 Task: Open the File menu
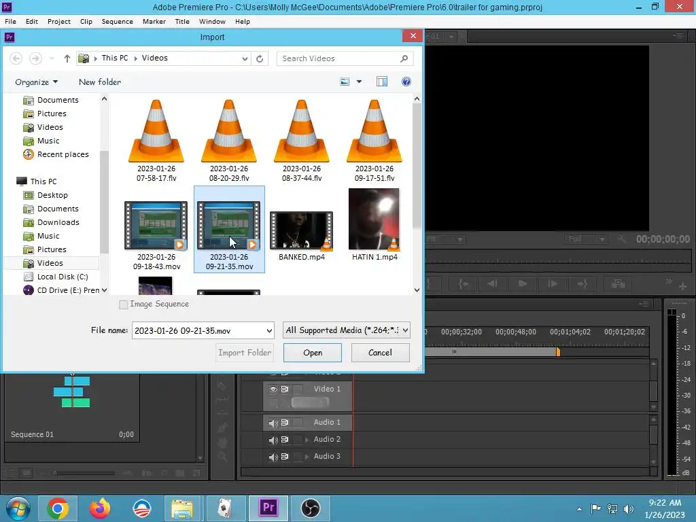point(10,21)
